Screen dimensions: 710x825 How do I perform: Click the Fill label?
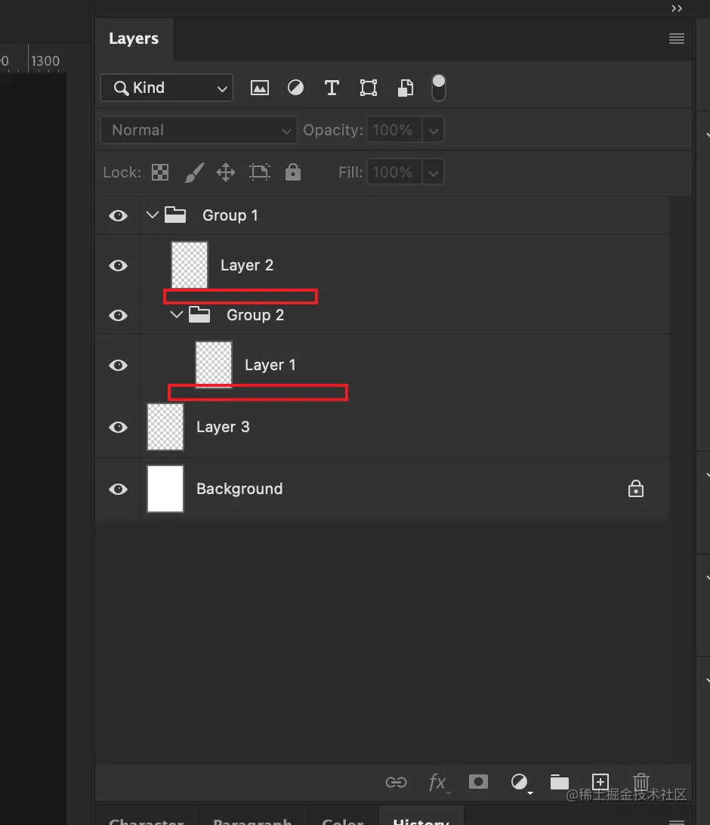pyautogui.click(x=350, y=172)
